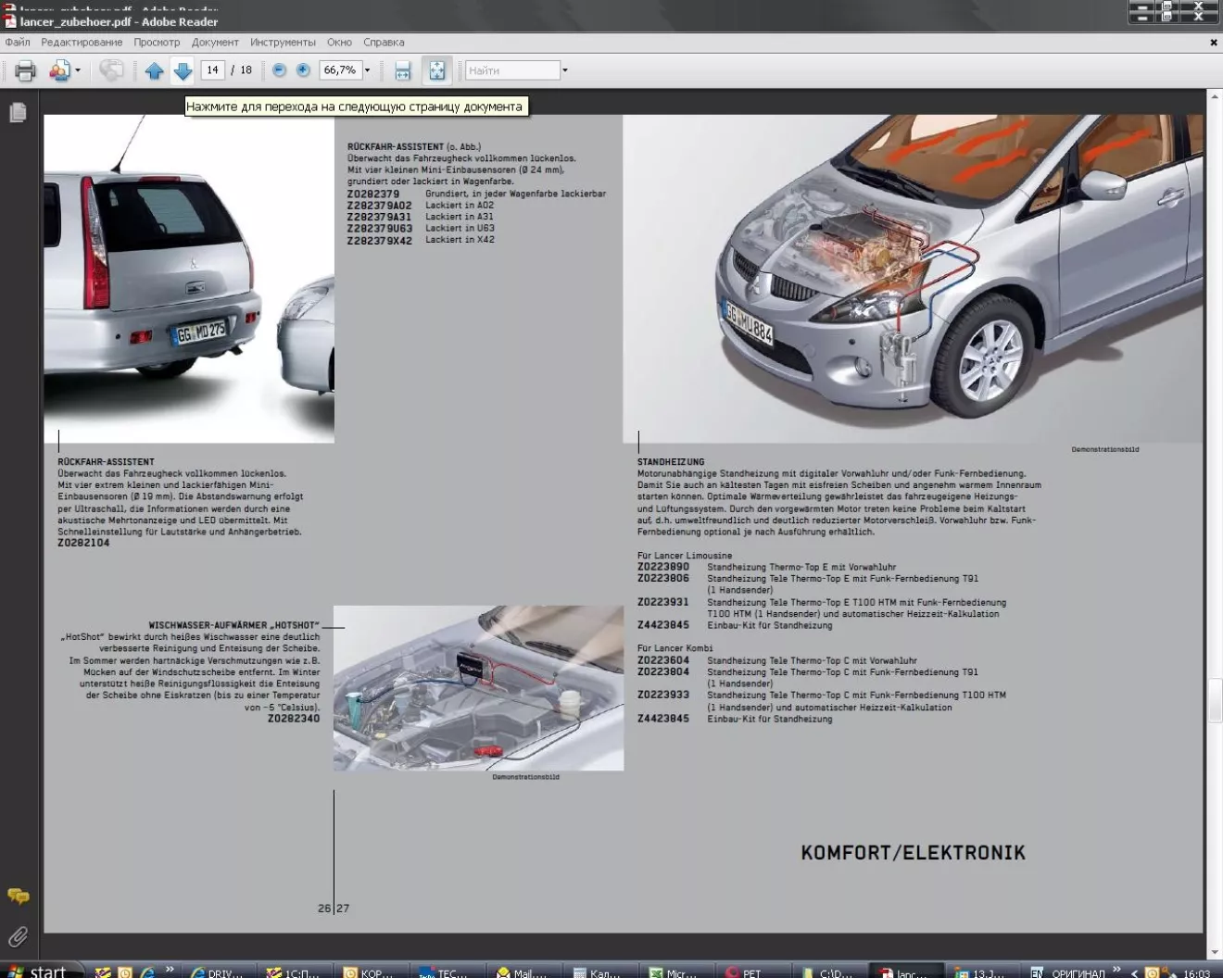
Task: Open the Найти search options dropdown
Action: 565,70
